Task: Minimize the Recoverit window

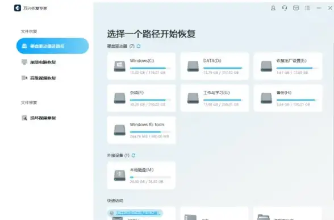Action: [319, 8]
